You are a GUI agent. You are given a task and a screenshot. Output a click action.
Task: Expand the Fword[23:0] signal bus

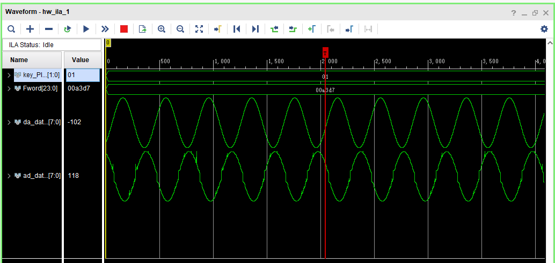[x=9, y=88]
